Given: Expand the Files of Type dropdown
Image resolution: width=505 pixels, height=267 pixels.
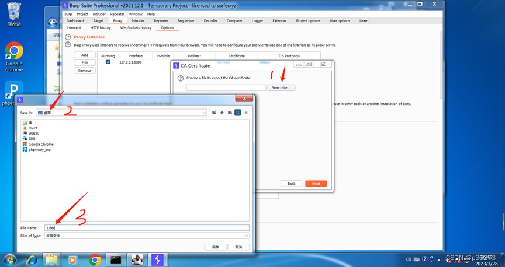Looking at the screenshot, I should [x=246, y=236].
